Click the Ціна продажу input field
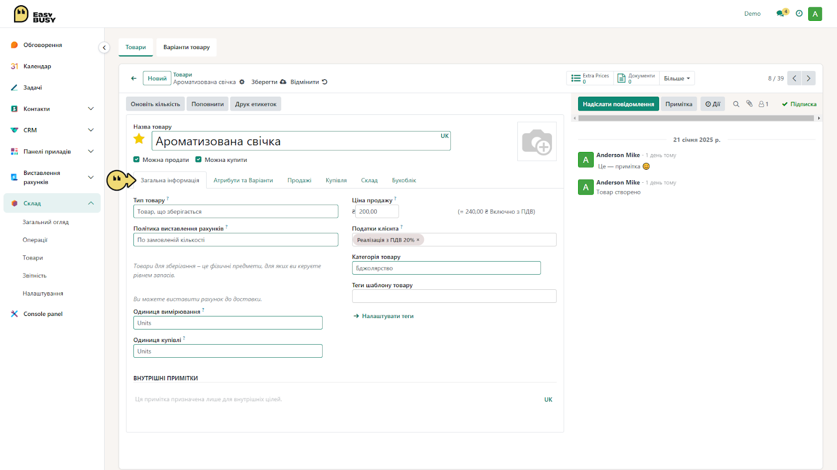Image resolution: width=837 pixels, height=470 pixels. point(377,211)
